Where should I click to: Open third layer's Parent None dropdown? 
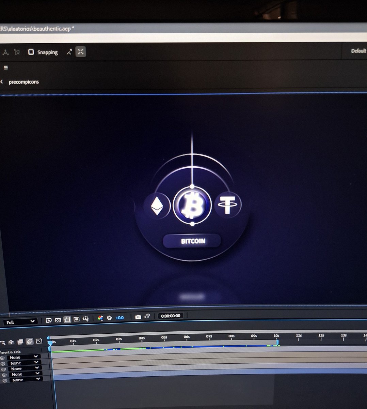tap(25, 368)
